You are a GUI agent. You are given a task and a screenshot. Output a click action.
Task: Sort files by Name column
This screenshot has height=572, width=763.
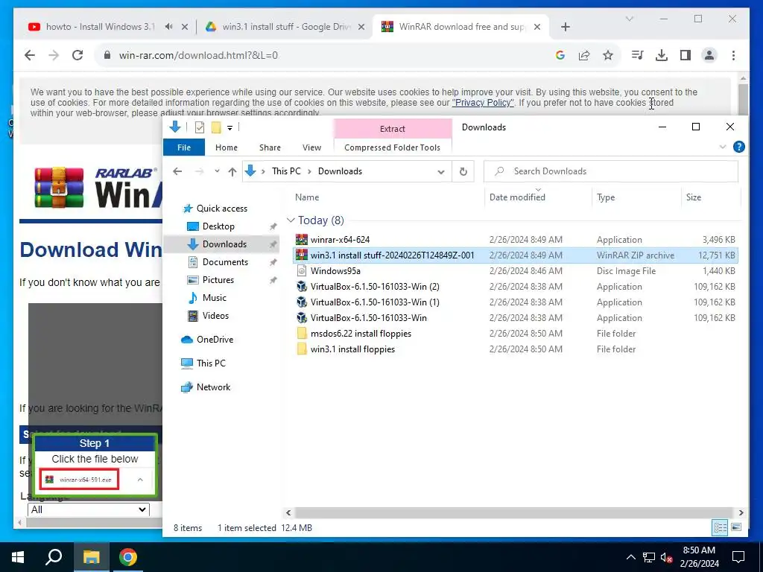(307, 197)
